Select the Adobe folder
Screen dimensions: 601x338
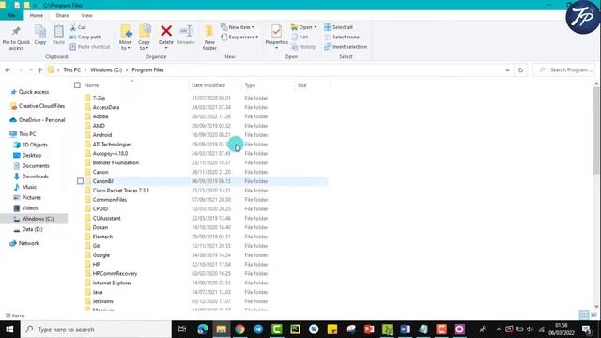coord(100,116)
